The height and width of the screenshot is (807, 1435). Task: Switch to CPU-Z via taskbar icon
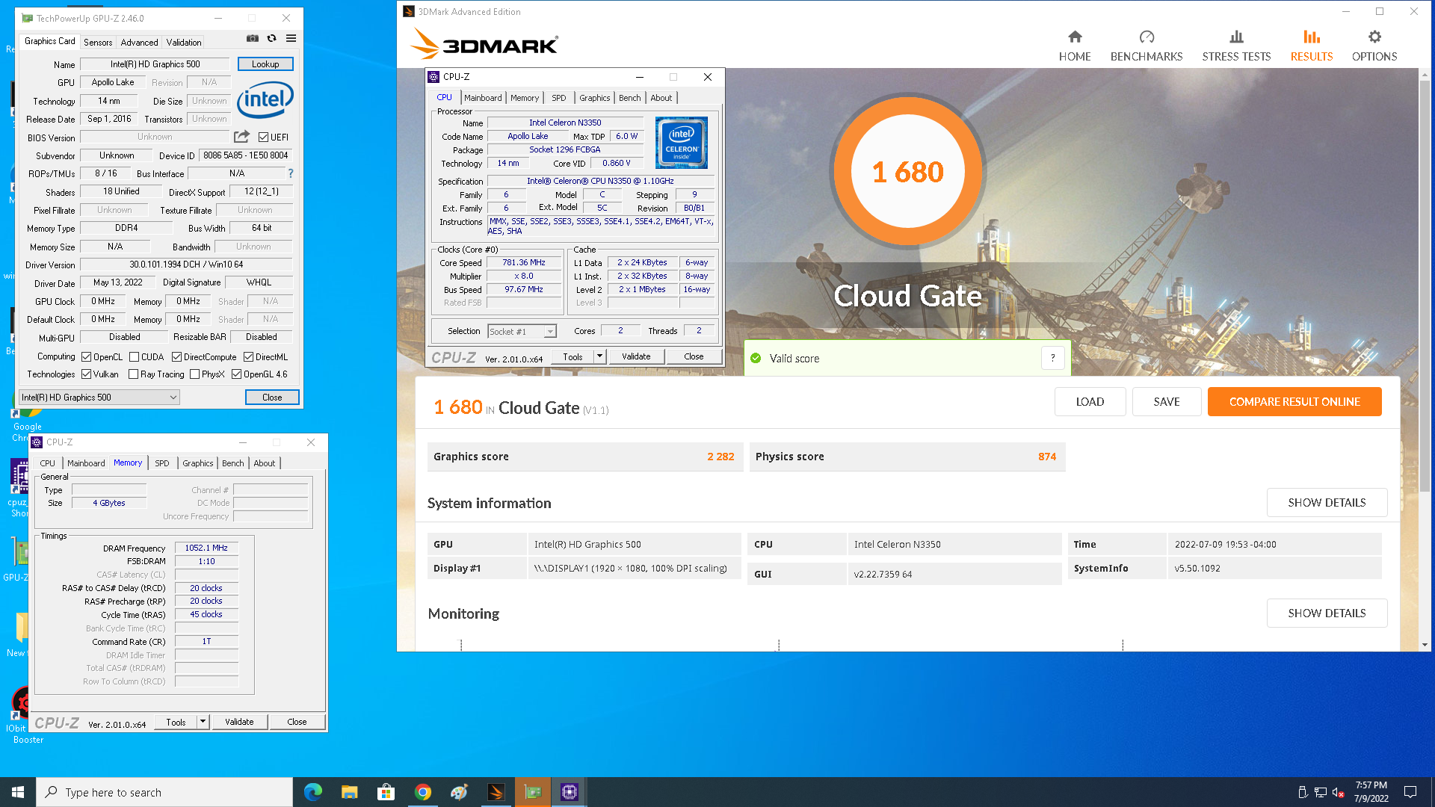click(569, 792)
